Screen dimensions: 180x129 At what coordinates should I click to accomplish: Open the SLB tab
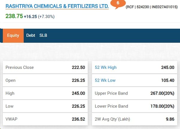point(43,35)
